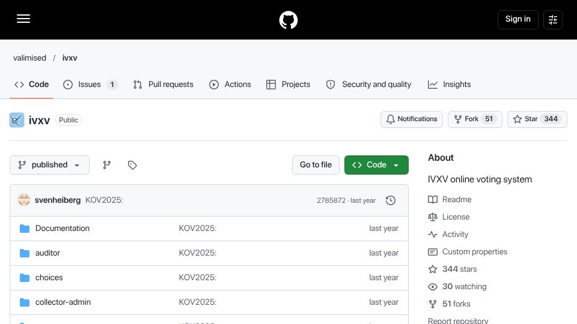This screenshot has height=324, width=577.
Task: View tags icon
Action: pos(132,165)
